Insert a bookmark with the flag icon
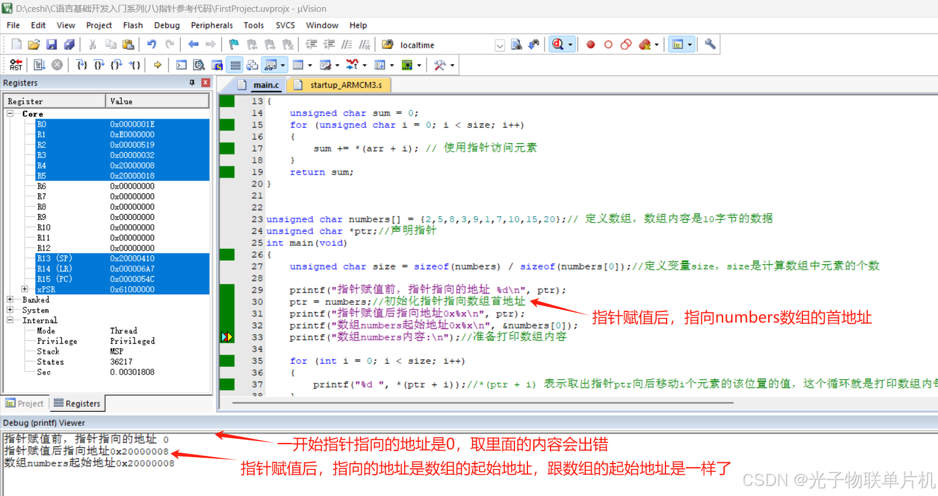 point(234,44)
